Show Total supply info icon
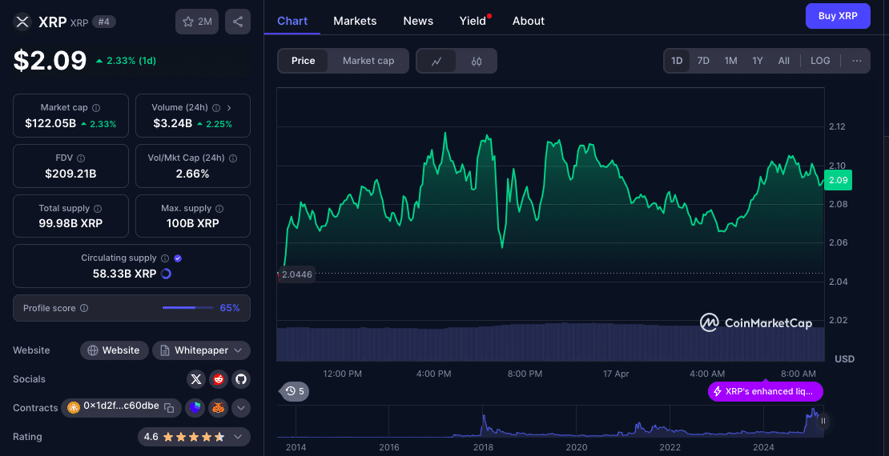This screenshot has height=456, width=889. (98, 209)
